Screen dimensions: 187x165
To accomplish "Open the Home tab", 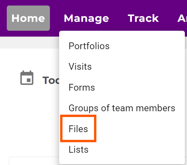I will [x=28, y=18].
